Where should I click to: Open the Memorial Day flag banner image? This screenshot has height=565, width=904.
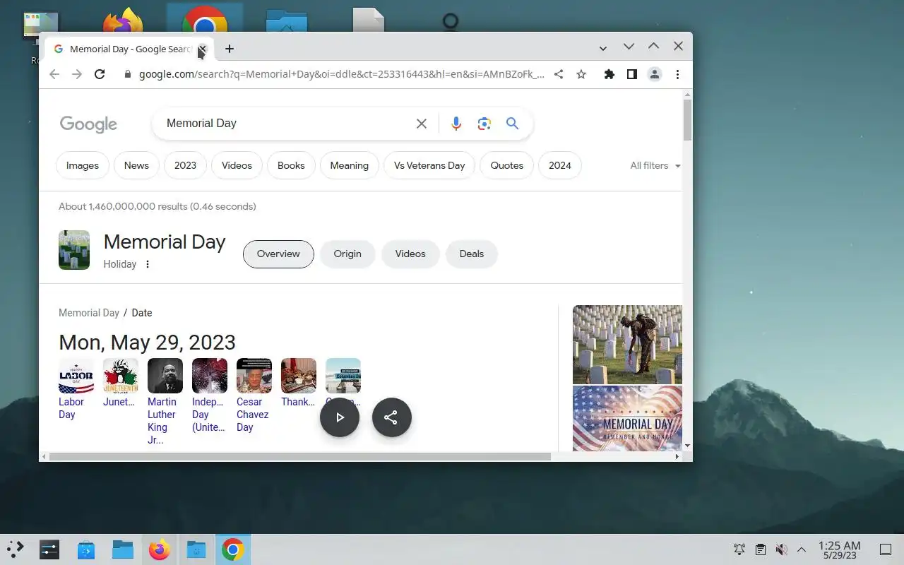coord(627,418)
